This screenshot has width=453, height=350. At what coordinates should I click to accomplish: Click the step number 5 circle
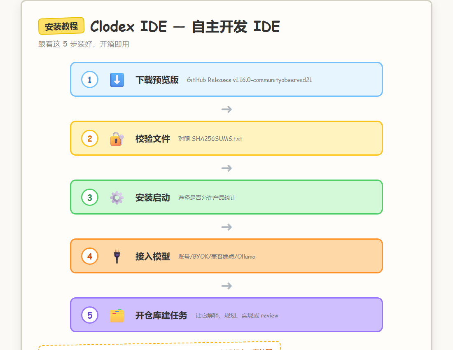pos(90,315)
